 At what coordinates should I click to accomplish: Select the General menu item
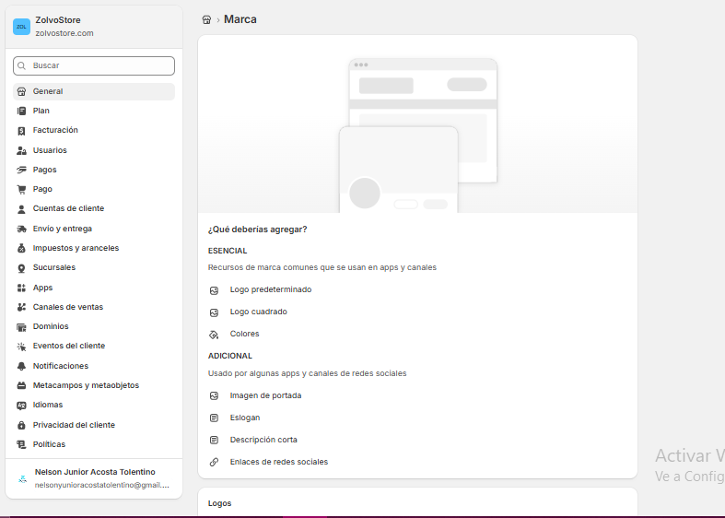94,91
